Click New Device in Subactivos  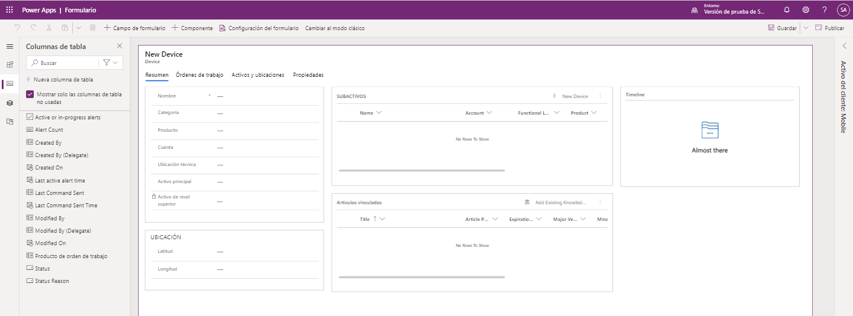[570, 96]
